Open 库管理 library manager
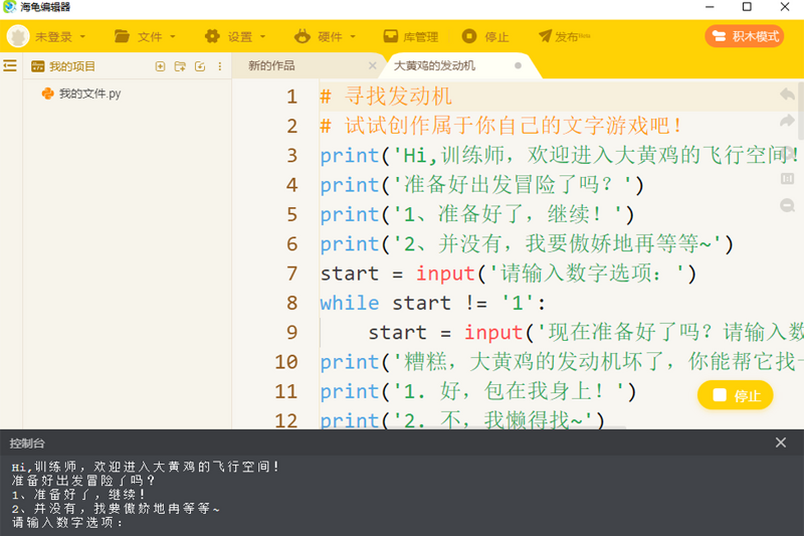This screenshot has width=804, height=536. [411, 37]
